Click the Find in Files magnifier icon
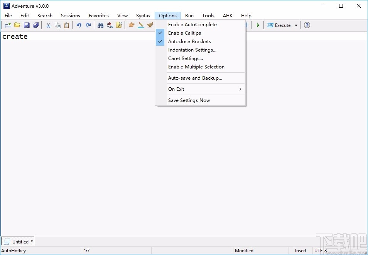 click(x=119, y=25)
